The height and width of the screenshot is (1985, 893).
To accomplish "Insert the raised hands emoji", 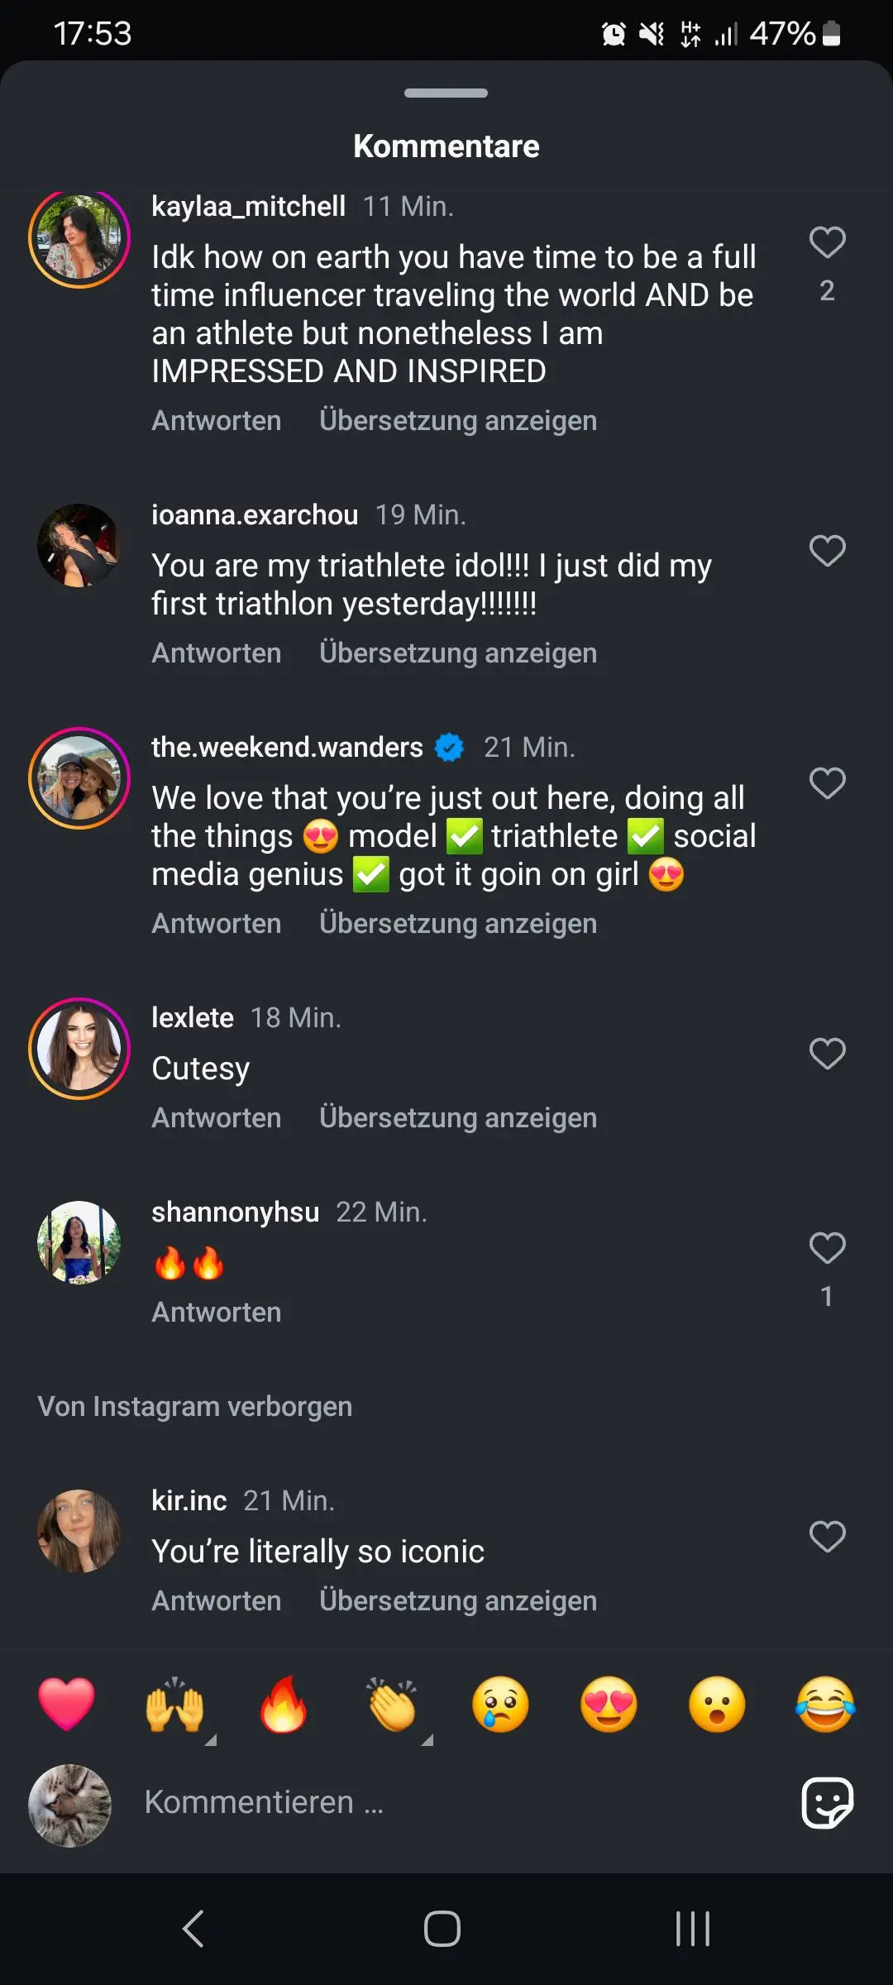I will point(174,1704).
